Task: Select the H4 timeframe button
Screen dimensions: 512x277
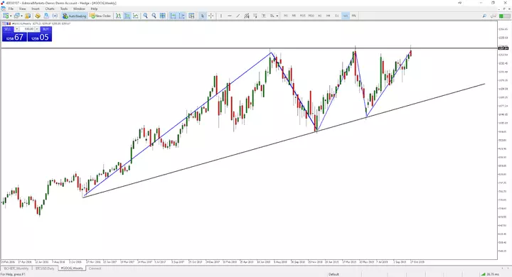Action: pos(328,16)
